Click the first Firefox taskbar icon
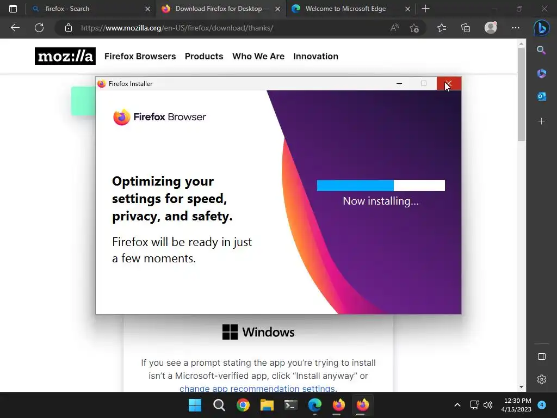The image size is (557, 418). click(x=338, y=405)
